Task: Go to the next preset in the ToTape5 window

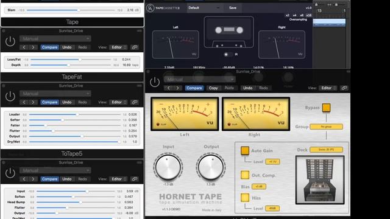Action: pos(33,179)
